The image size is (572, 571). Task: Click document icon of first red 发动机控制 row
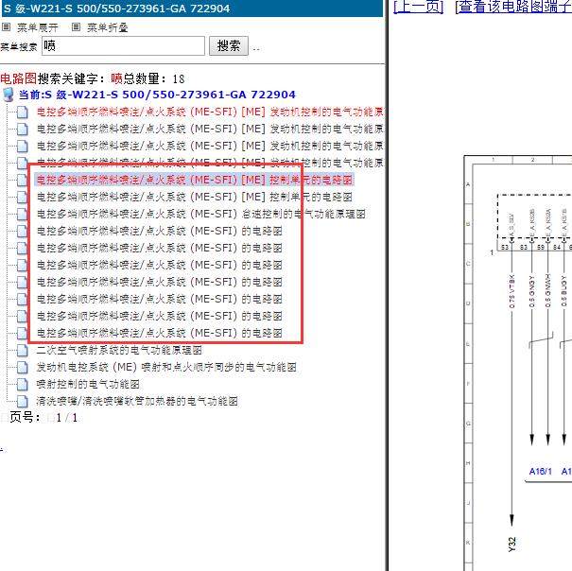[x=23, y=112]
